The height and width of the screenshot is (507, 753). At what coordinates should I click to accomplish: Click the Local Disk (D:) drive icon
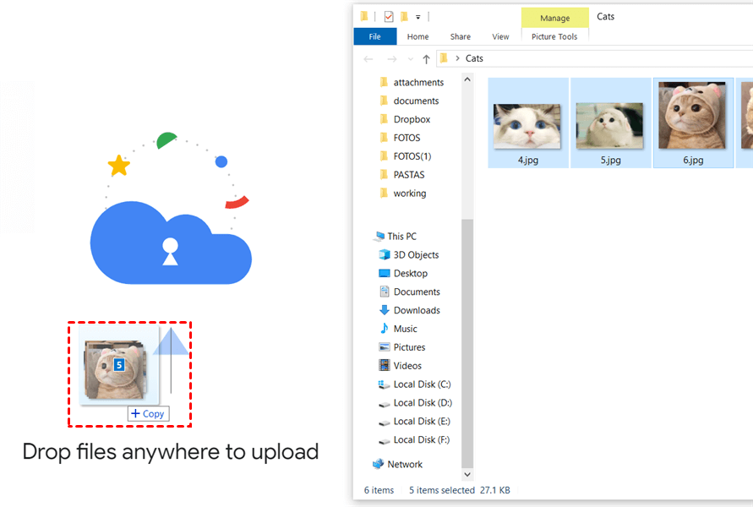pos(385,404)
